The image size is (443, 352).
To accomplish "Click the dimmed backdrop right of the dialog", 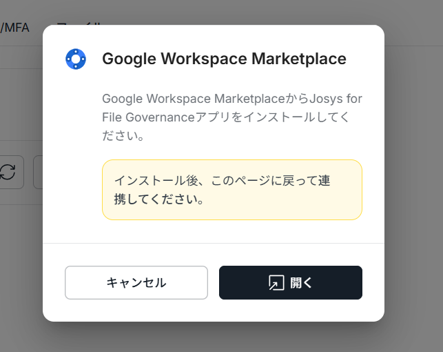I will click(413, 175).
